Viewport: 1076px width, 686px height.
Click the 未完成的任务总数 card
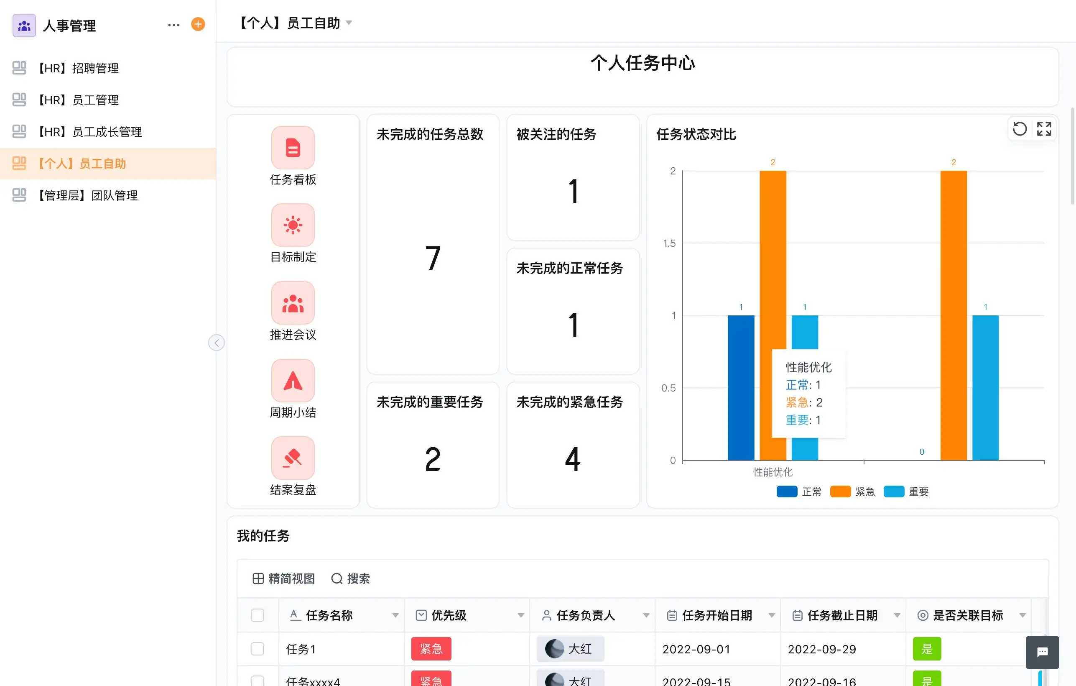433,244
